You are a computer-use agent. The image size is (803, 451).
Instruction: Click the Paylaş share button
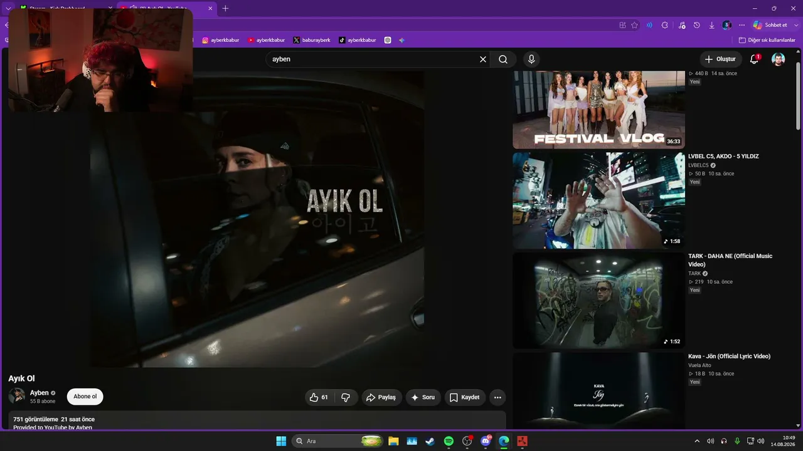coord(381,397)
